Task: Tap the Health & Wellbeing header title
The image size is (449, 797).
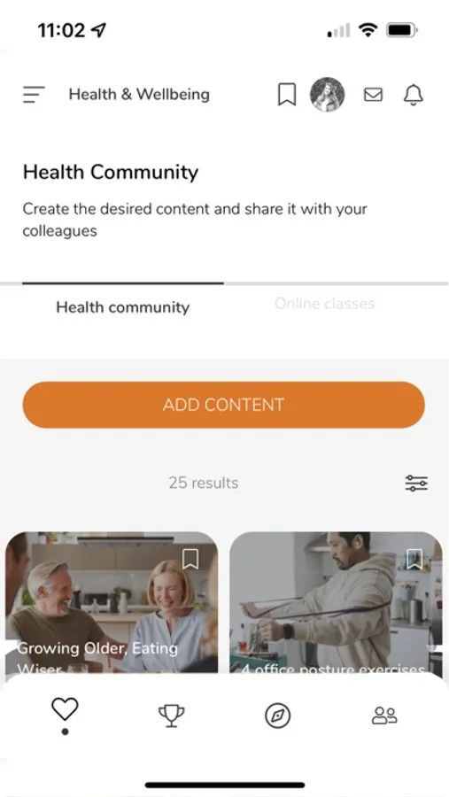Action: 139,95
